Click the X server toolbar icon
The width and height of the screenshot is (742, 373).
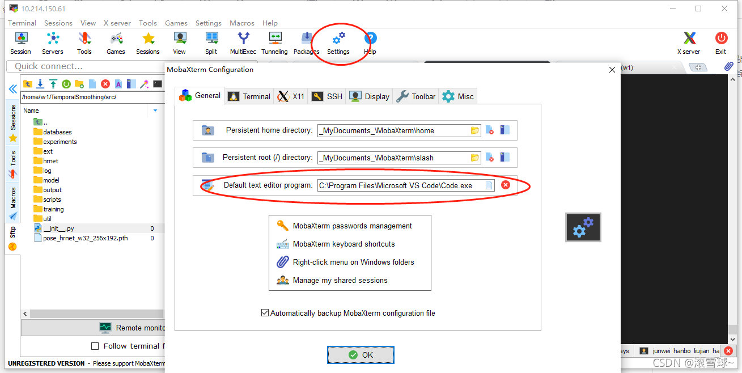(x=689, y=43)
